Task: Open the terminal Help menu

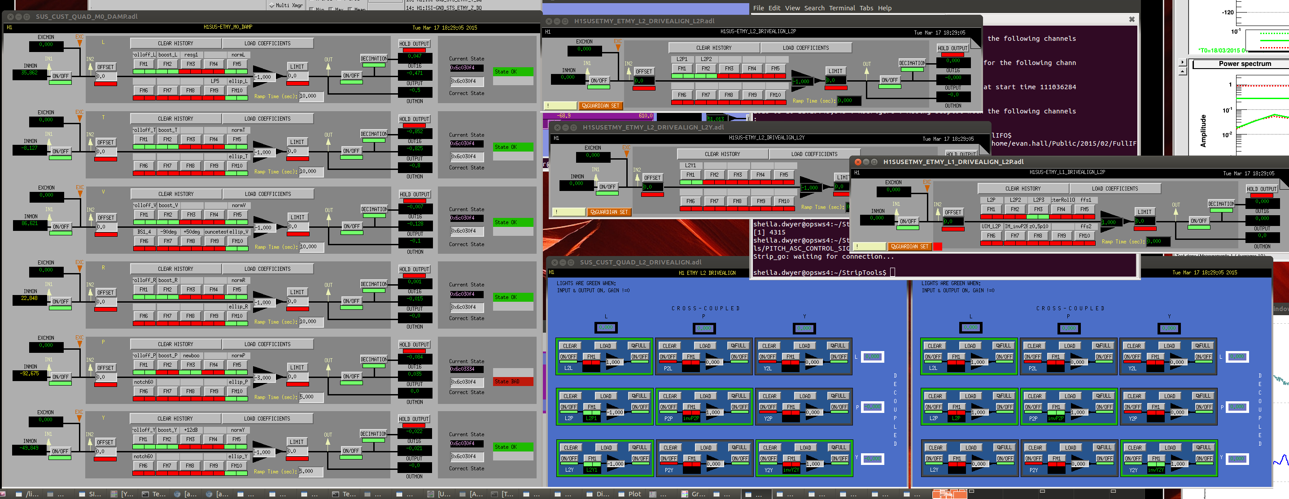Action: [885, 8]
